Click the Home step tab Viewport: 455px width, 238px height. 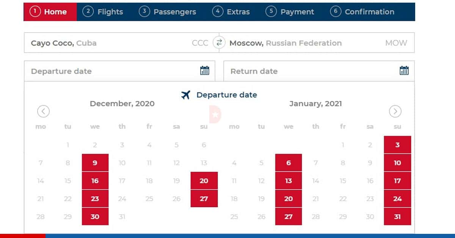[x=50, y=12]
